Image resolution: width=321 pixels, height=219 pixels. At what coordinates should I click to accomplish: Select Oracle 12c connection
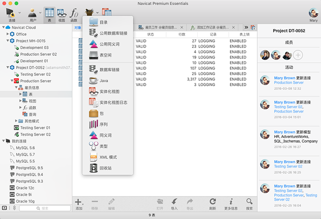point(25,188)
